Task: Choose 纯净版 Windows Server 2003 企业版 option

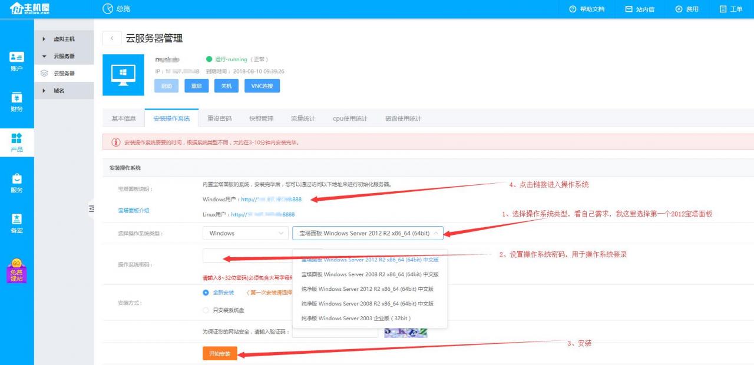Action: pyautogui.click(x=370, y=318)
